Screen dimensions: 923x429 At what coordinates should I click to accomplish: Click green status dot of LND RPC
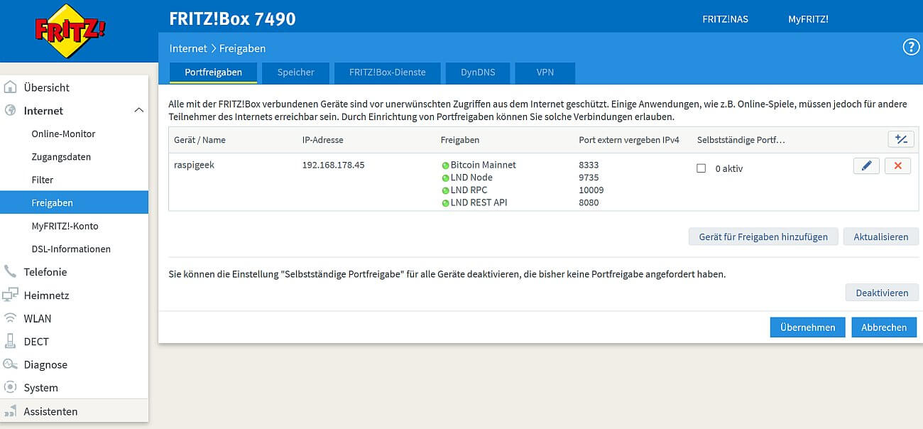445,190
